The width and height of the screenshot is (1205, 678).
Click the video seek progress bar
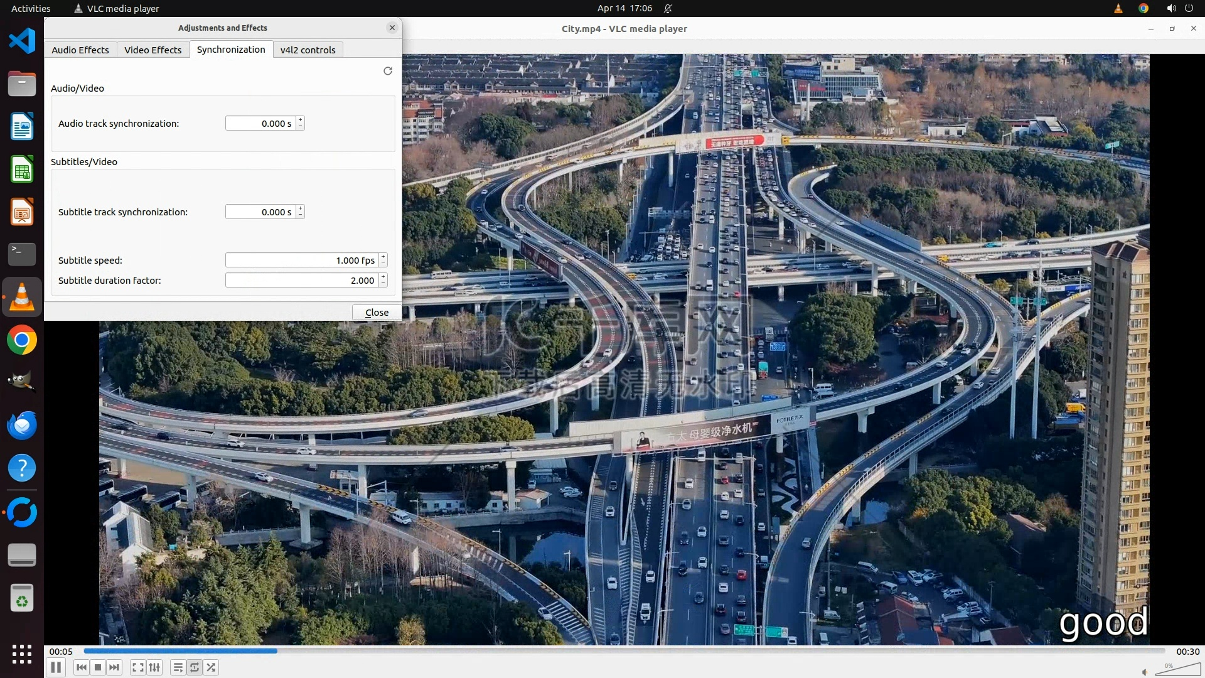pos(624,651)
